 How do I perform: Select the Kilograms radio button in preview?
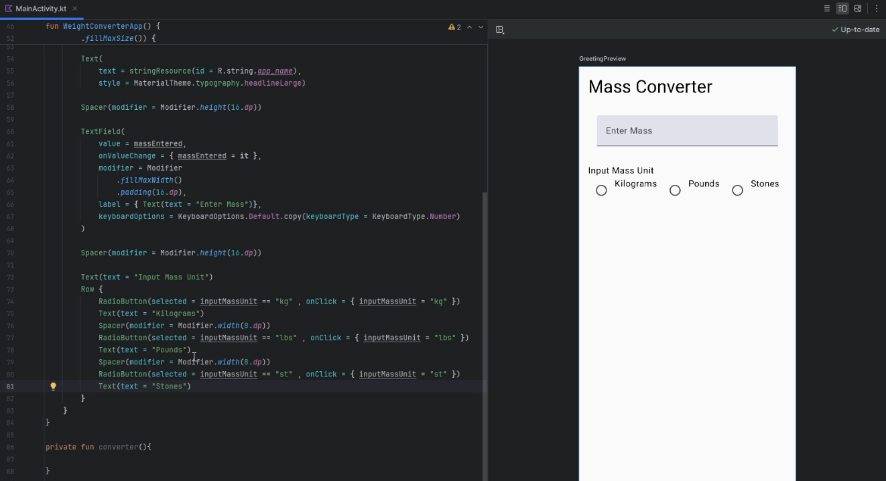(601, 190)
